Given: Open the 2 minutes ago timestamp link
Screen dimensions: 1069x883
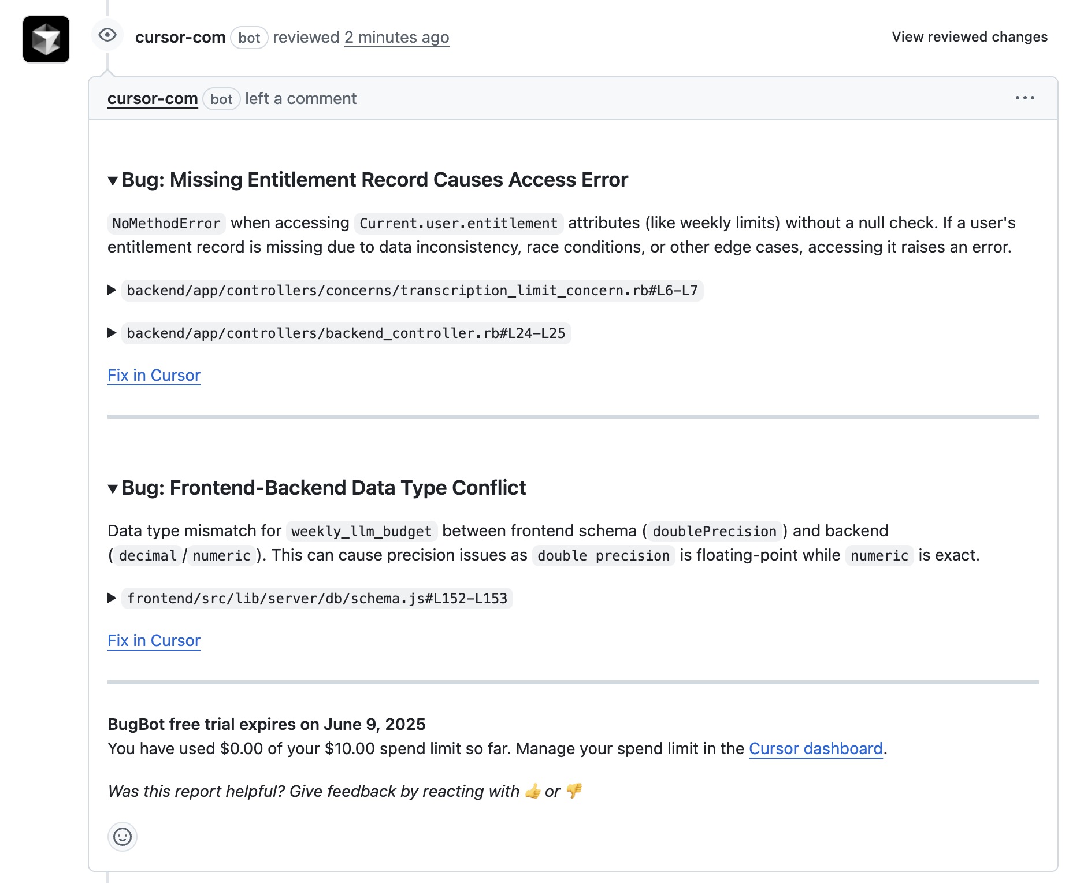Looking at the screenshot, I should click(396, 38).
